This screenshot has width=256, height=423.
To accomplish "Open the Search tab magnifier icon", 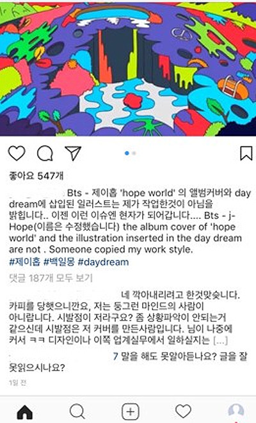I will click(x=77, y=411).
